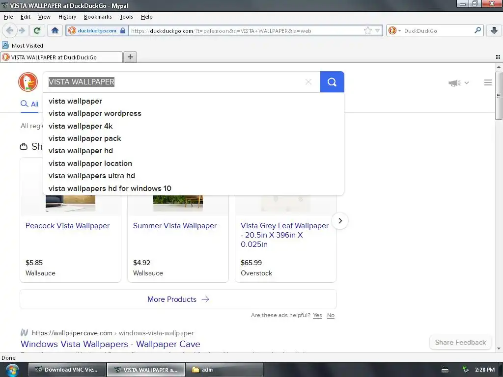This screenshot has height=377, width=503.
Task: Reload the current page
Action: (37, 30)
